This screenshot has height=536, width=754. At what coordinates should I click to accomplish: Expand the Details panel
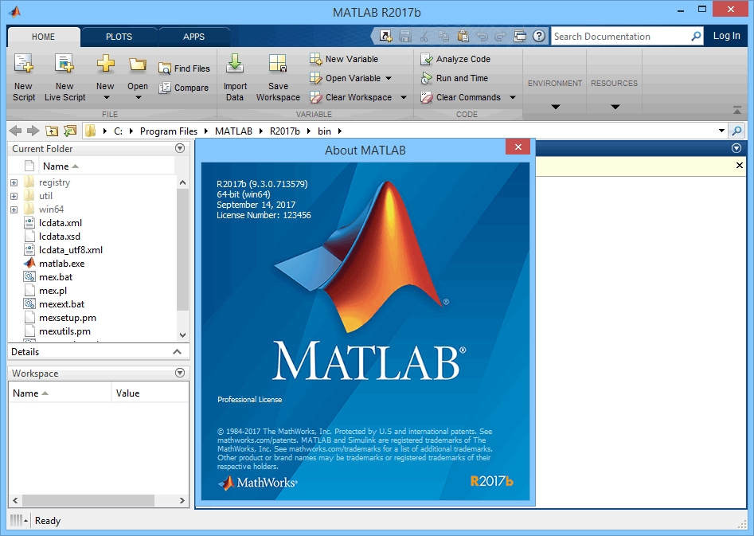point(177,352)
